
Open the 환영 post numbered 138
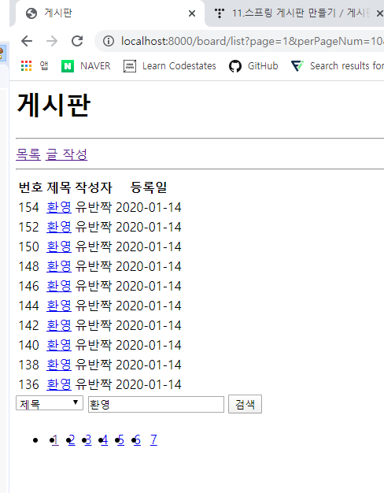(x=59, y=365)
